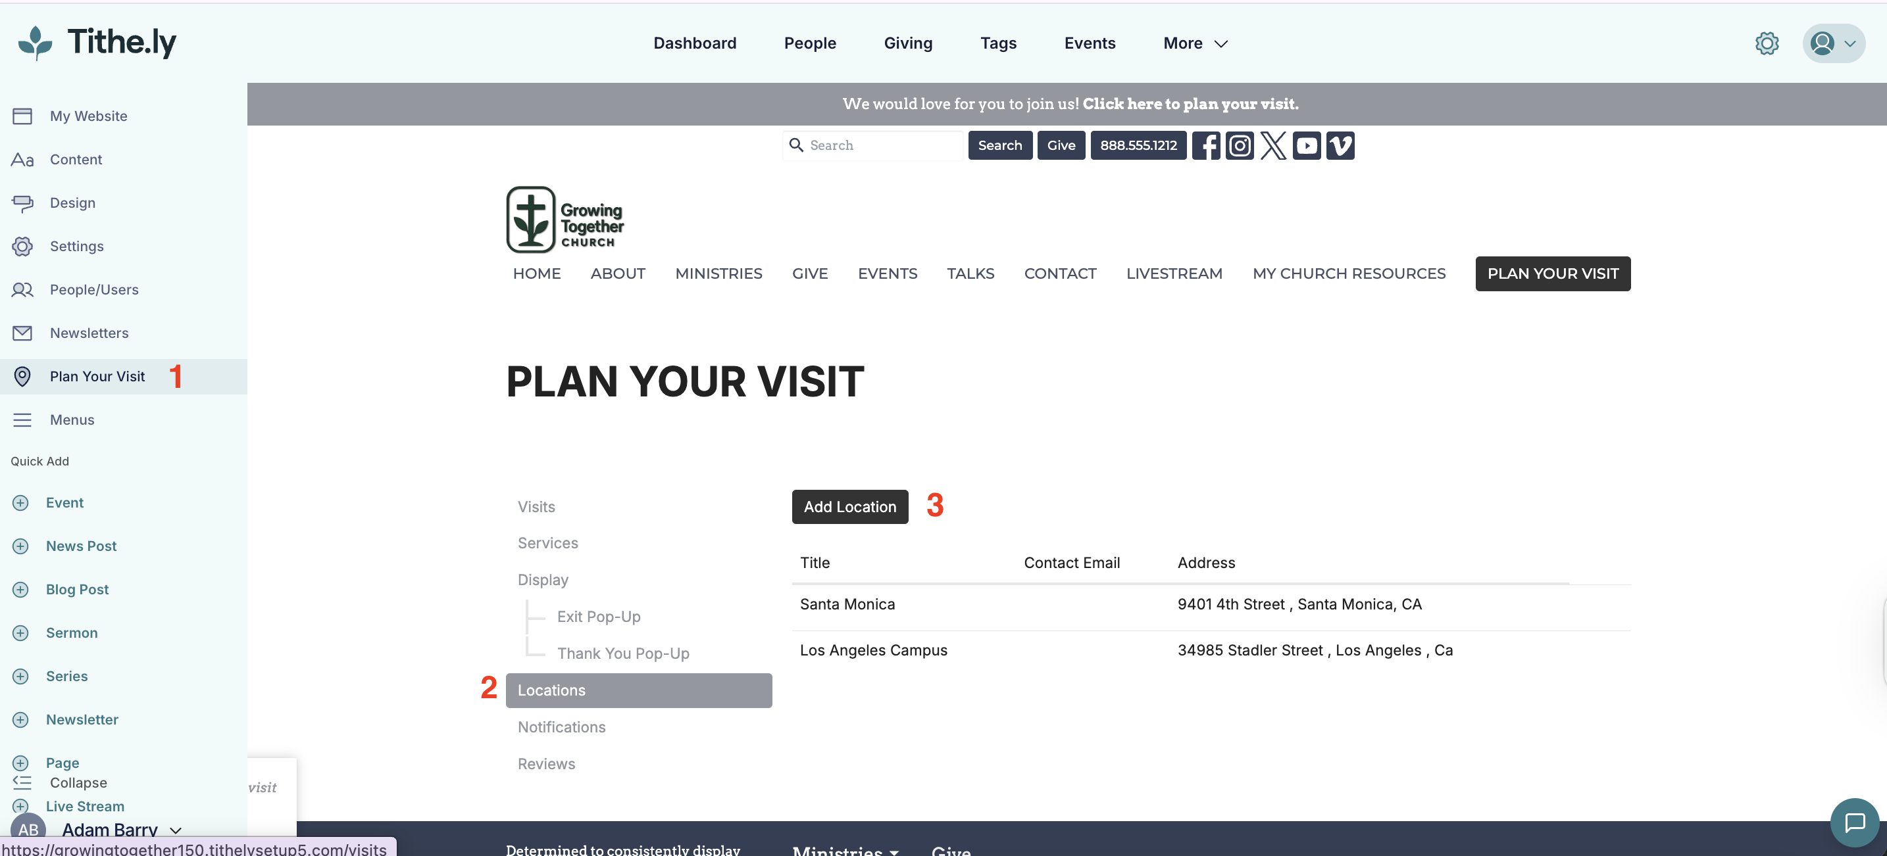Viewport: 1887px width, 856px height.
Task: Click plus icon next to Newsletter
Action: tap(20, 720)
